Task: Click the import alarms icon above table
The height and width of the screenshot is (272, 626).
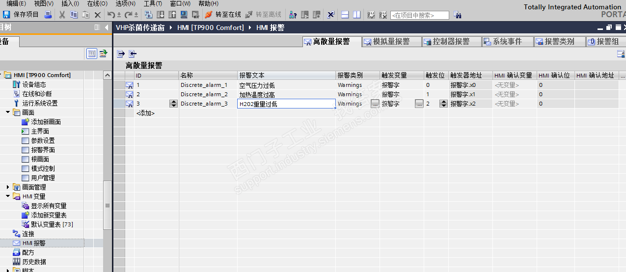Action: (133, 54)
